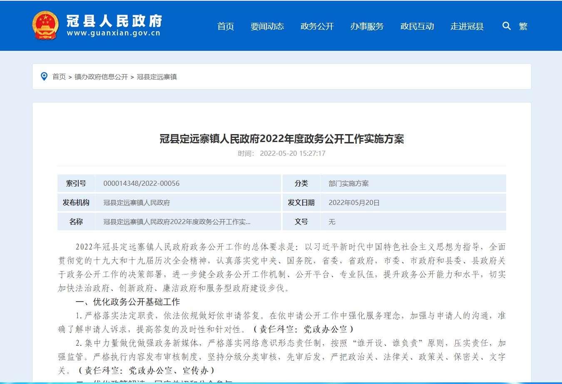Click breadcrumb link 镇办政府信息公开
Image resolution: width=562 pixels, height=384 pixels.
101,77
